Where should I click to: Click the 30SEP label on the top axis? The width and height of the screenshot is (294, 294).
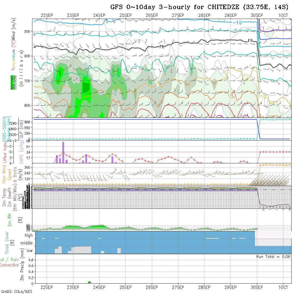(257, 15)
